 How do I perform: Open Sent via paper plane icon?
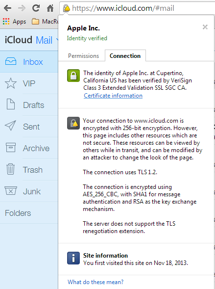(x=10, y=126)
